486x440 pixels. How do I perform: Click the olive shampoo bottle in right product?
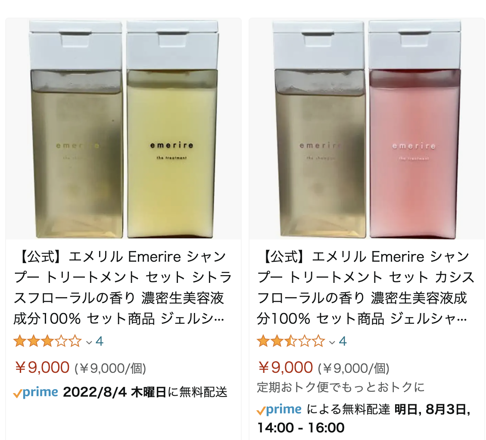(320, 130)
